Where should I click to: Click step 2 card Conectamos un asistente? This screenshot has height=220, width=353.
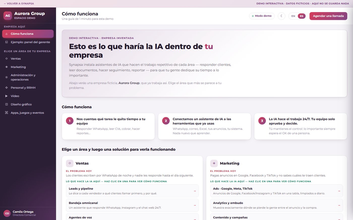(204, 126)
